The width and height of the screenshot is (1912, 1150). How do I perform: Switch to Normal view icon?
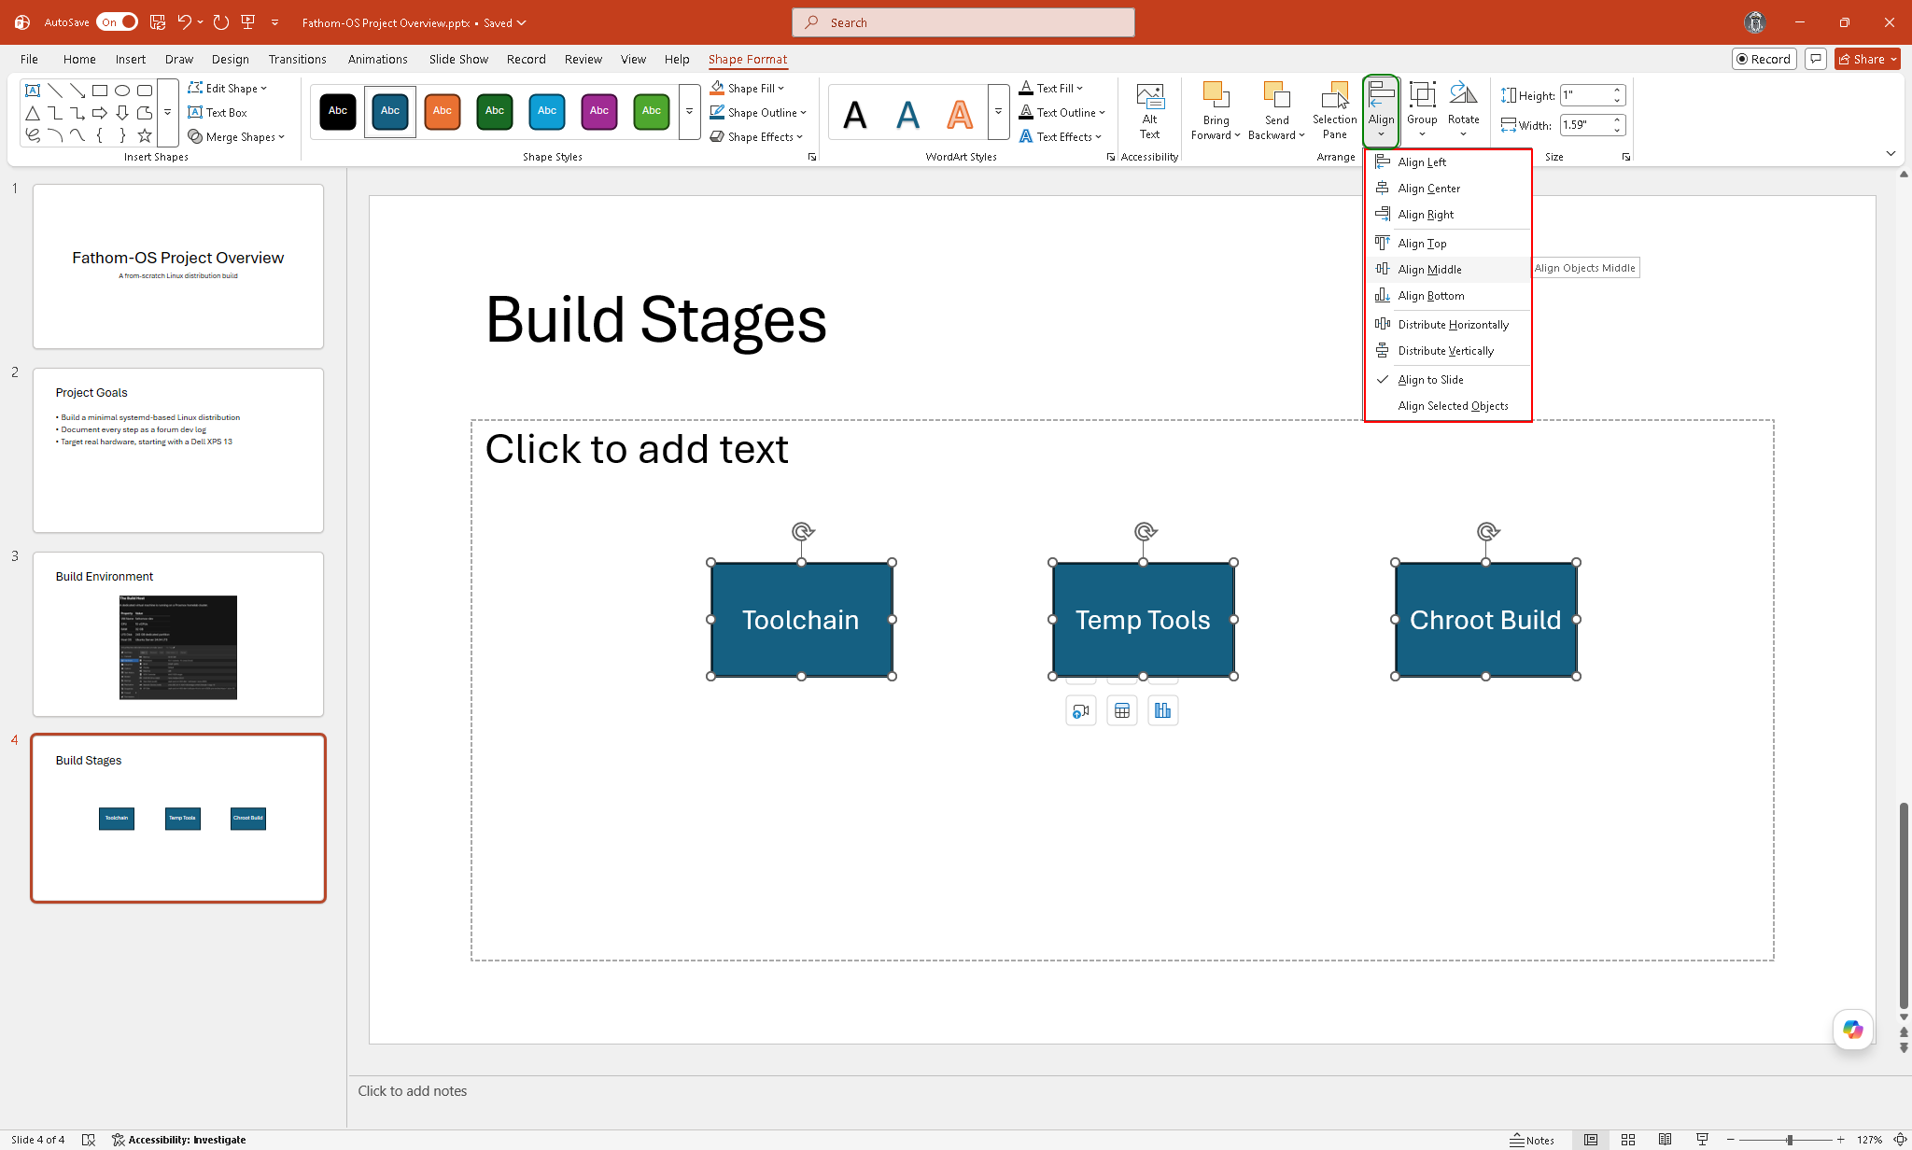click(x=1591, y=1140)
